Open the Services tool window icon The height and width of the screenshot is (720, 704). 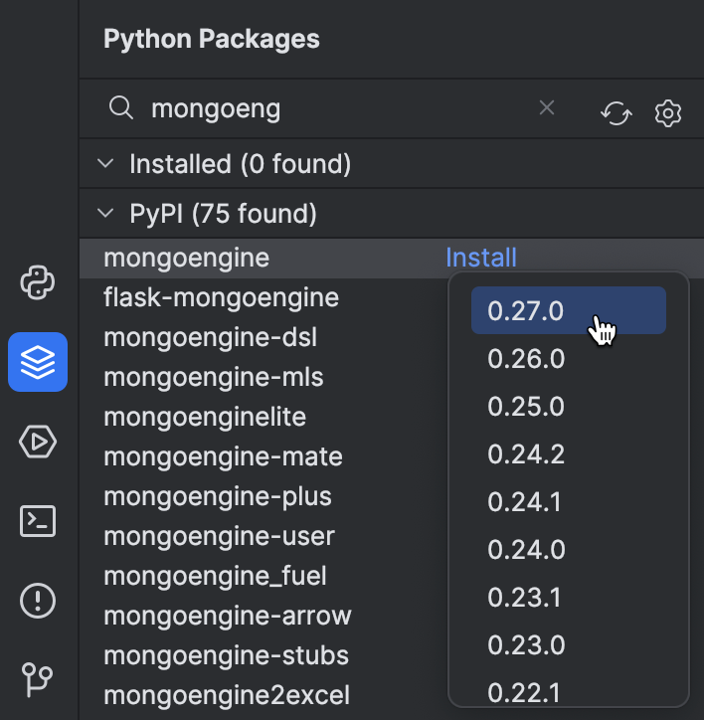tap(38, 442)
